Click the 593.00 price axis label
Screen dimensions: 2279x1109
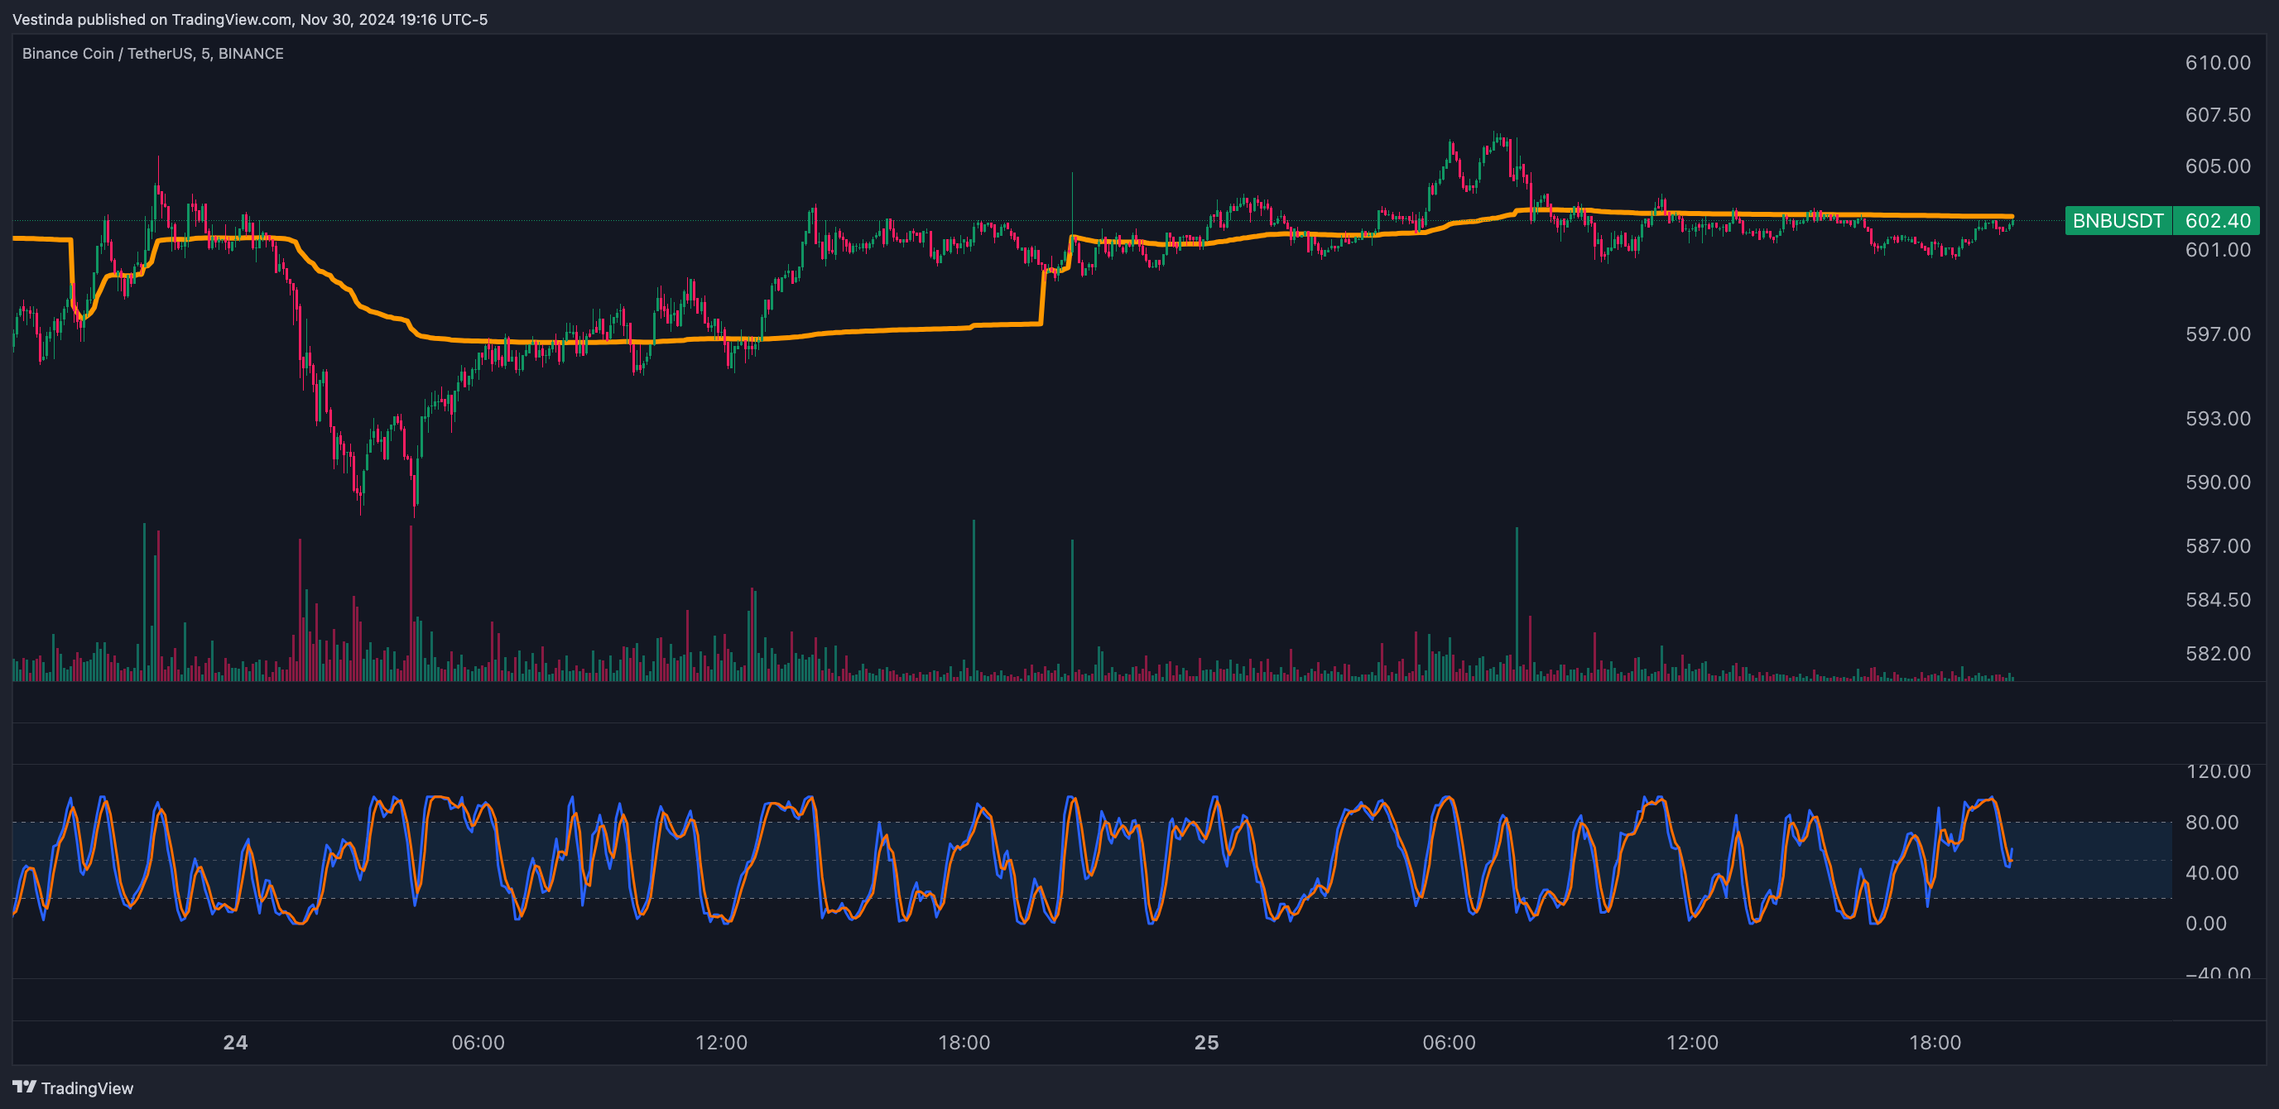click(2217, 418)
